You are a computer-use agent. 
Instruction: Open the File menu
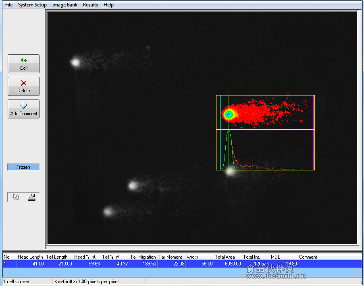point(9,5)
